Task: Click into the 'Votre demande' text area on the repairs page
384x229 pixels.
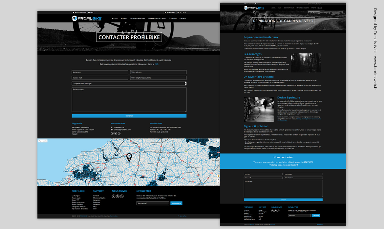Action: tap(283, 188)
